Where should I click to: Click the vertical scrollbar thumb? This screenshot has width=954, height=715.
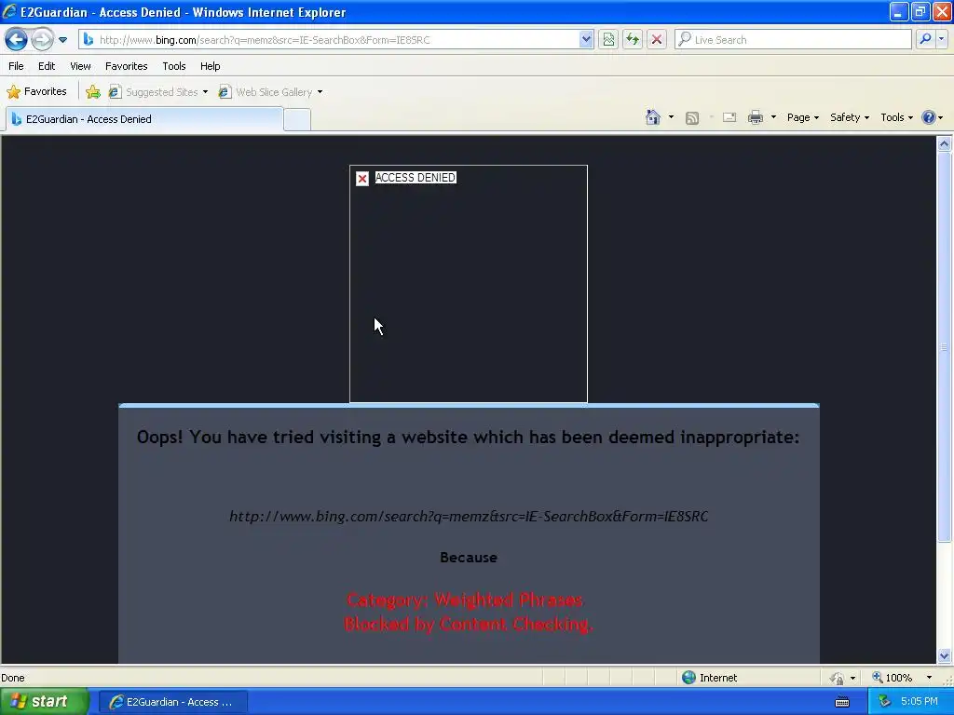point(945,346)
